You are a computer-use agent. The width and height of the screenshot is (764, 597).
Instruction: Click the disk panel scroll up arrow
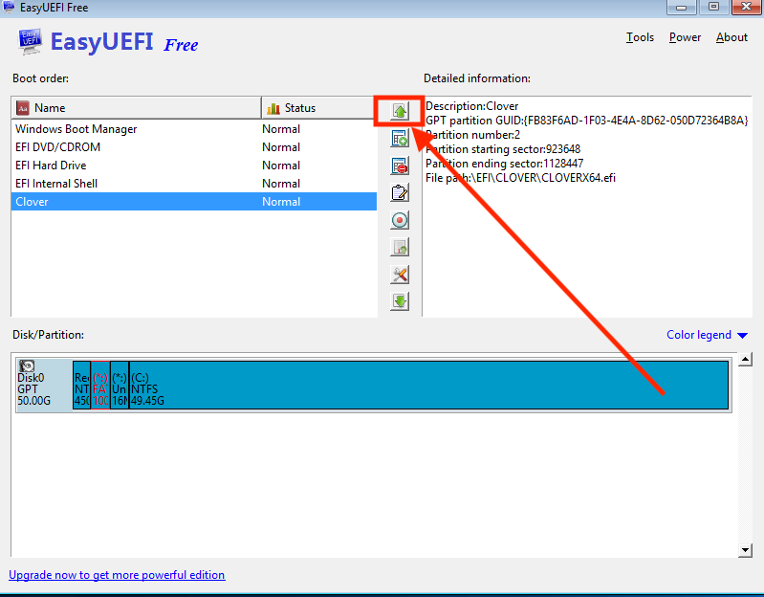[745, 360]
